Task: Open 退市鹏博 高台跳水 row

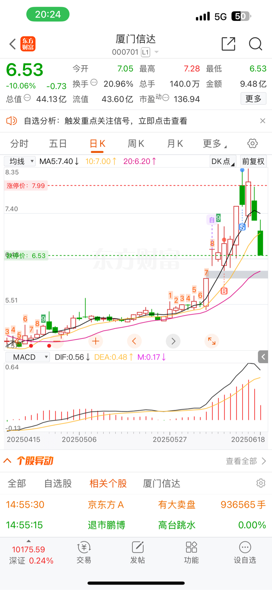Action: [136, 525]
